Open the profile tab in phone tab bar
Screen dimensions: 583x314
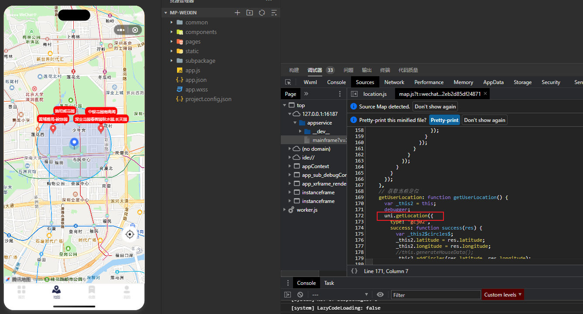click(126, 292)
